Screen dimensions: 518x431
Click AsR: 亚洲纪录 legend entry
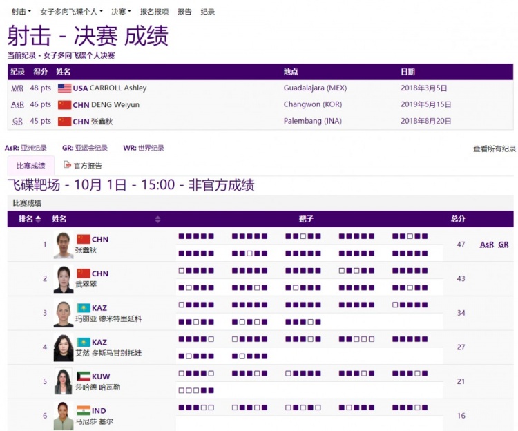point(26,148)
